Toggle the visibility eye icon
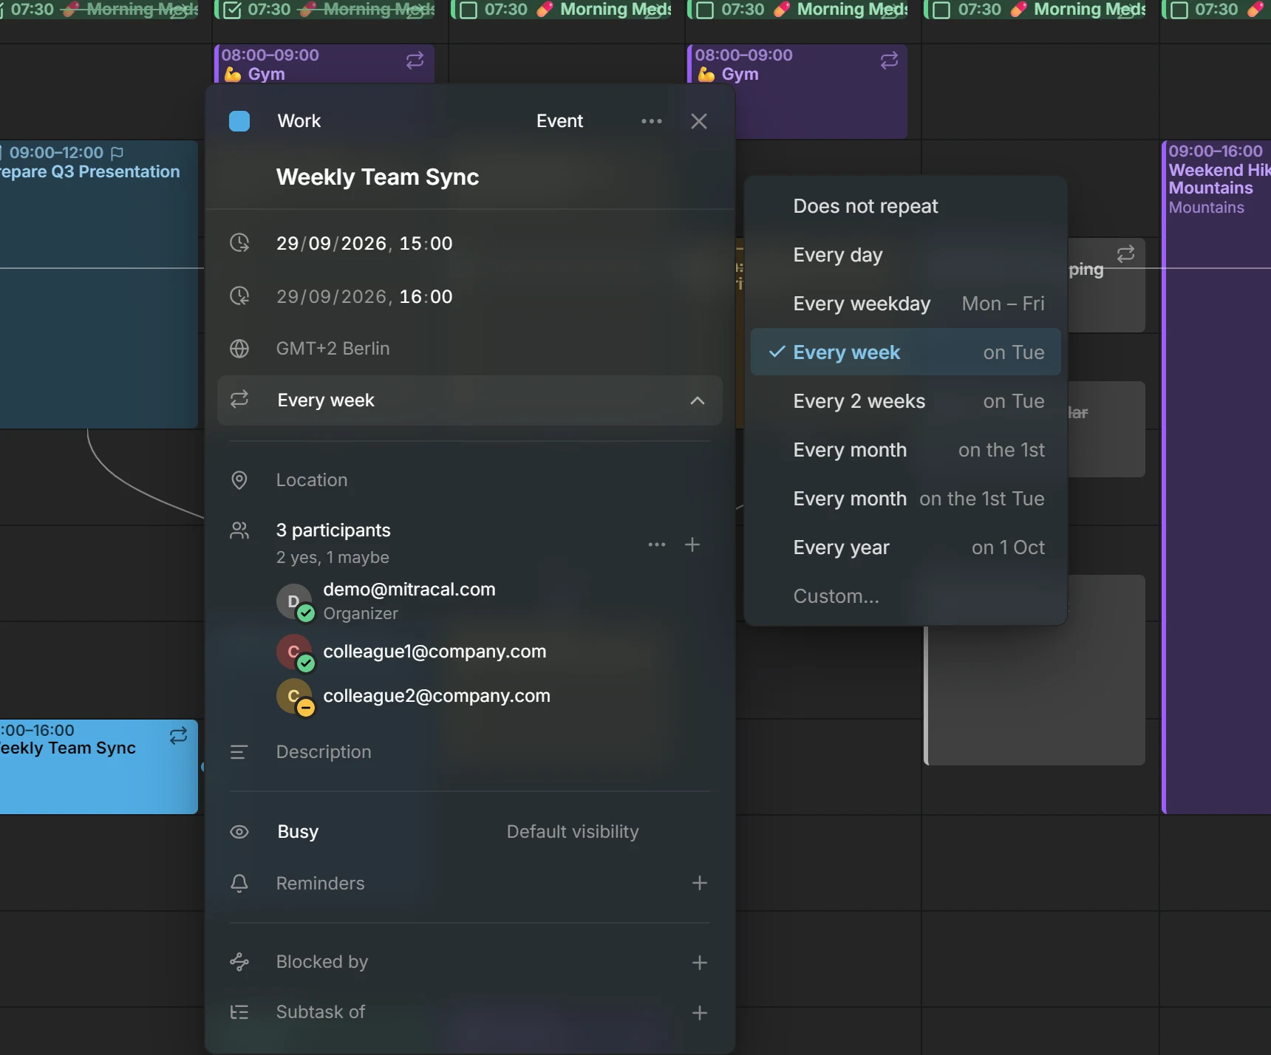 tap(239, 832)
